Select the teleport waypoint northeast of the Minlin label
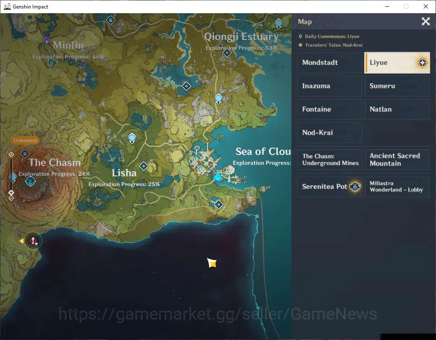This screenshot has height=340, width=436. [110, 20]
